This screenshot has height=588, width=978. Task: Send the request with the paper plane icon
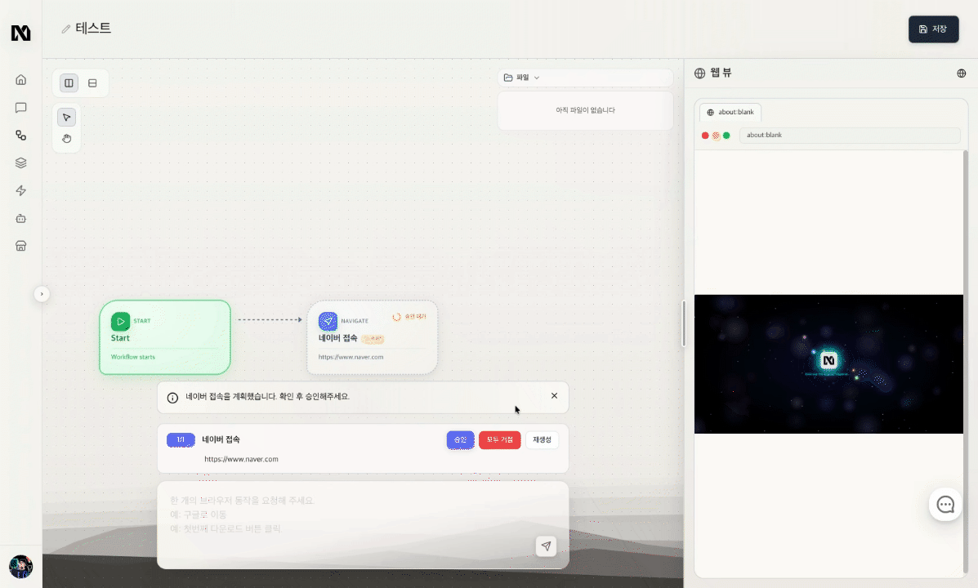coord(546,546)
